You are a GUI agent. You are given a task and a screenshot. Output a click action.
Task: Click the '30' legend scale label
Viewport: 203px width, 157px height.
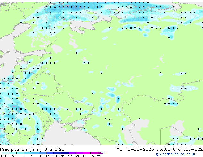pyautogui.click(x=69, y=156)
